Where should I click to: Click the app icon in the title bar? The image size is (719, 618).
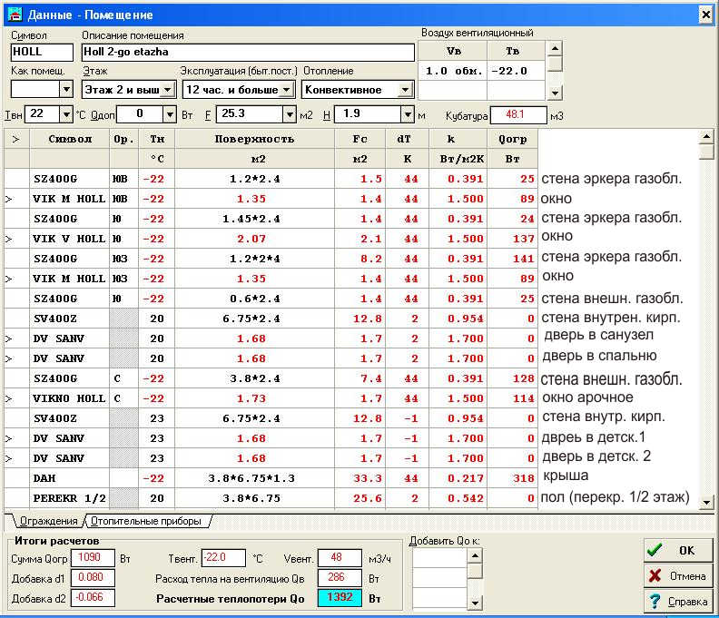[x=15, y=15]
